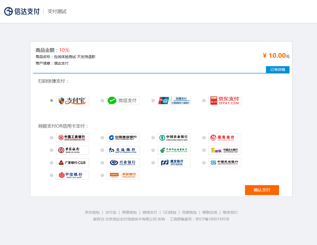The height and width of the screenshot is (245, 317).
Task: Click the 中国银行 Bank of China logo
Action: tap(73, 150)
